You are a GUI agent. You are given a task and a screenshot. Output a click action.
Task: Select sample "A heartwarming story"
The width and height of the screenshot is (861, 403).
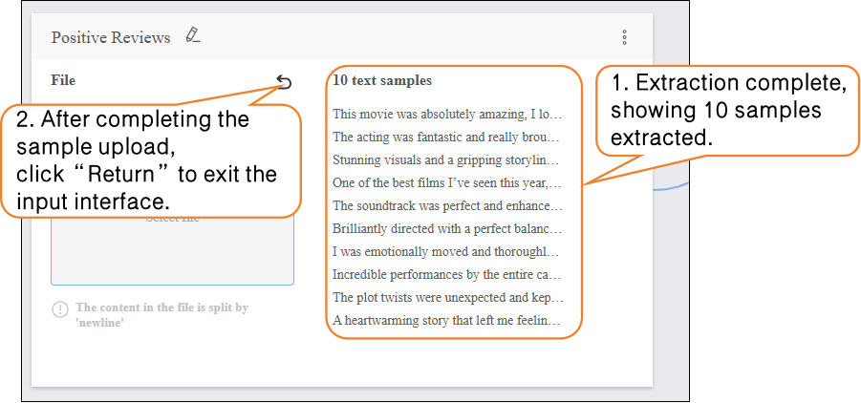447,320
